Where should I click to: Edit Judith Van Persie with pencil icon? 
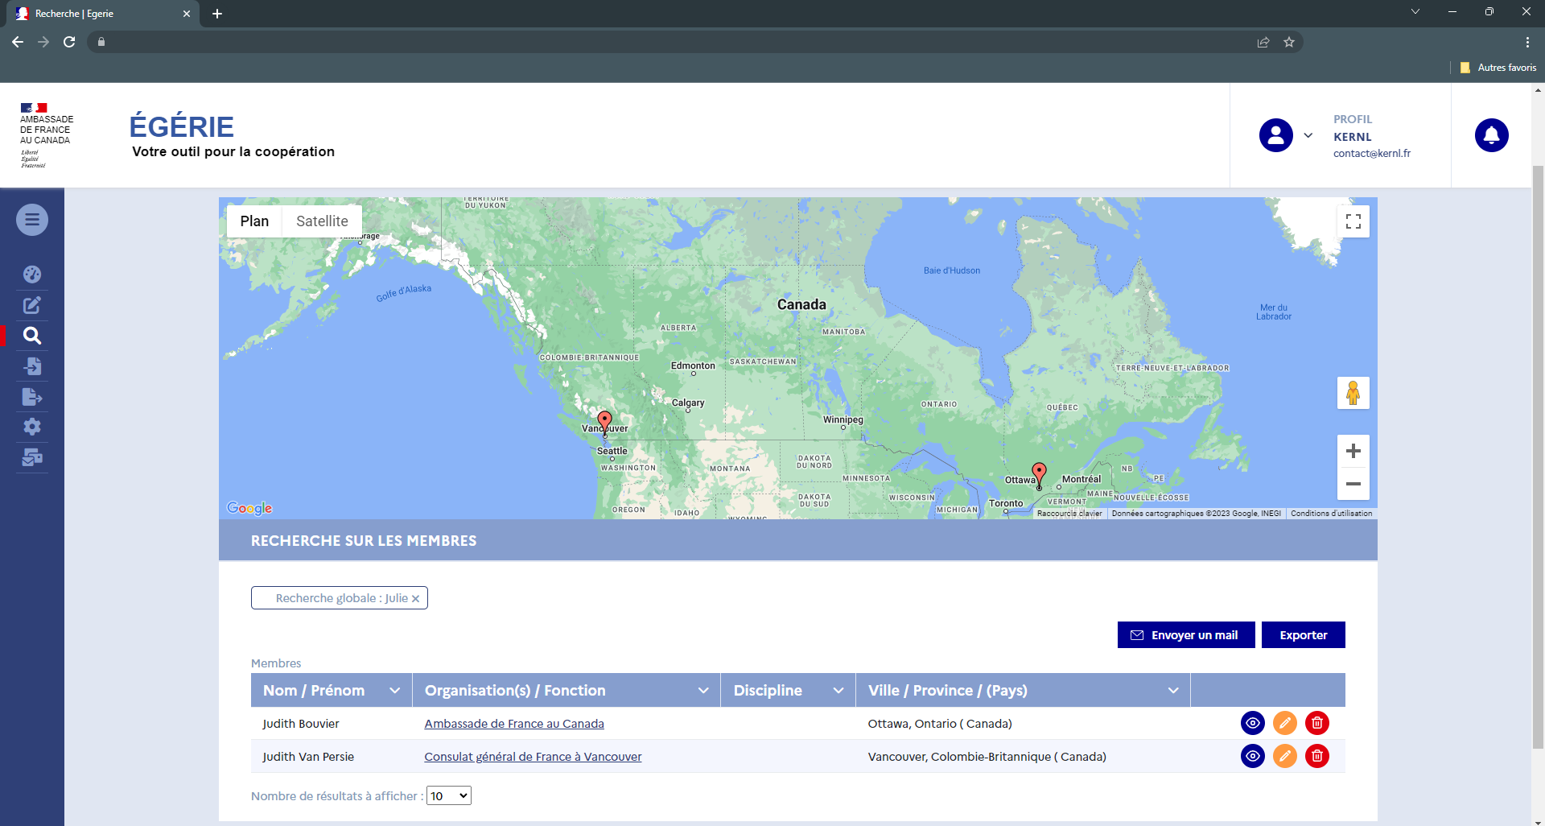(1285, 756)
